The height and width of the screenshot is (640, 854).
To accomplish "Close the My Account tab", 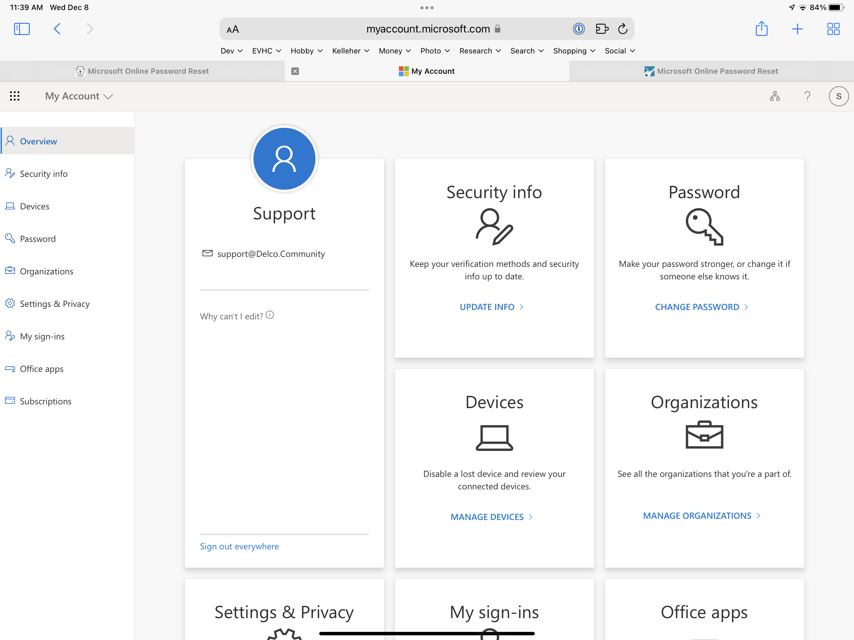I will pyautogui.click(x=295, y=71).
